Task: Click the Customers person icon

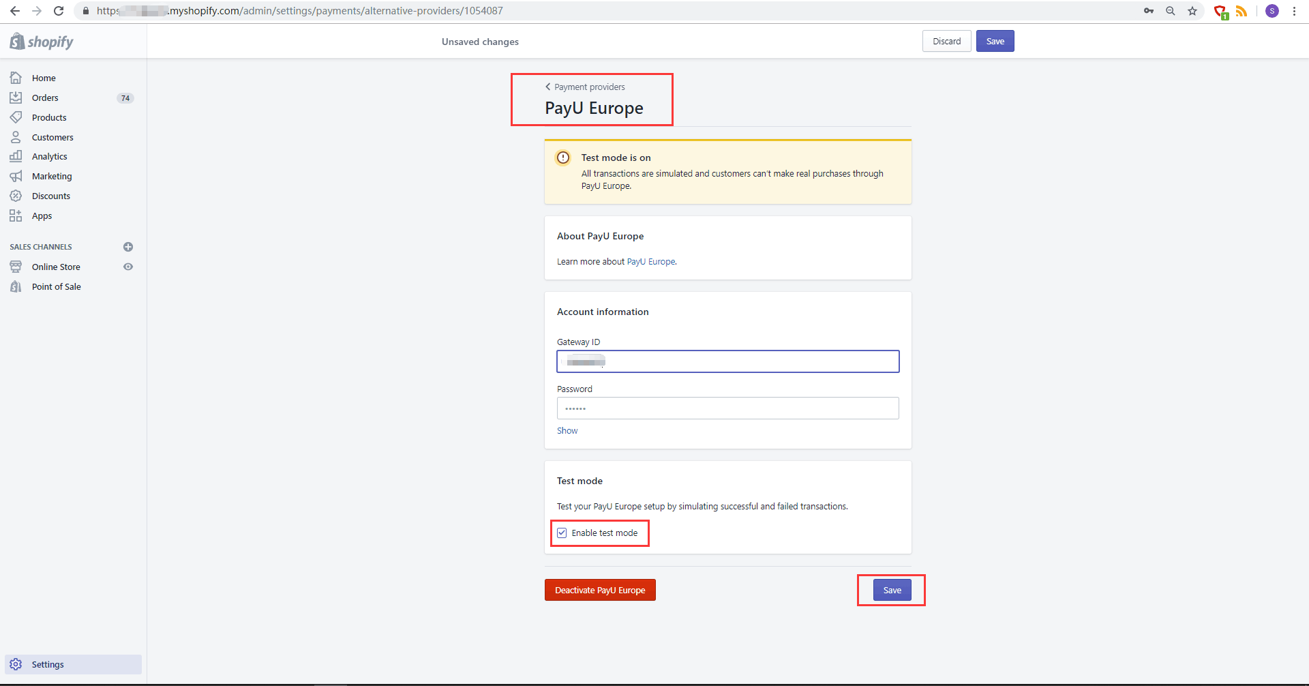Action: [x=16, y=137]
